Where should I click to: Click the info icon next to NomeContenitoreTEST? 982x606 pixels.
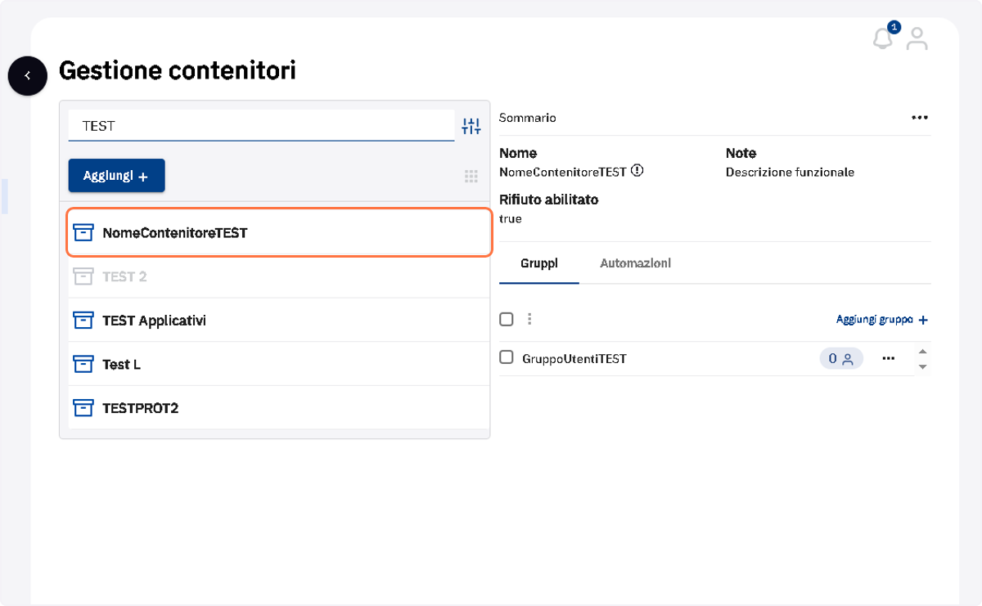click(637, 172)
